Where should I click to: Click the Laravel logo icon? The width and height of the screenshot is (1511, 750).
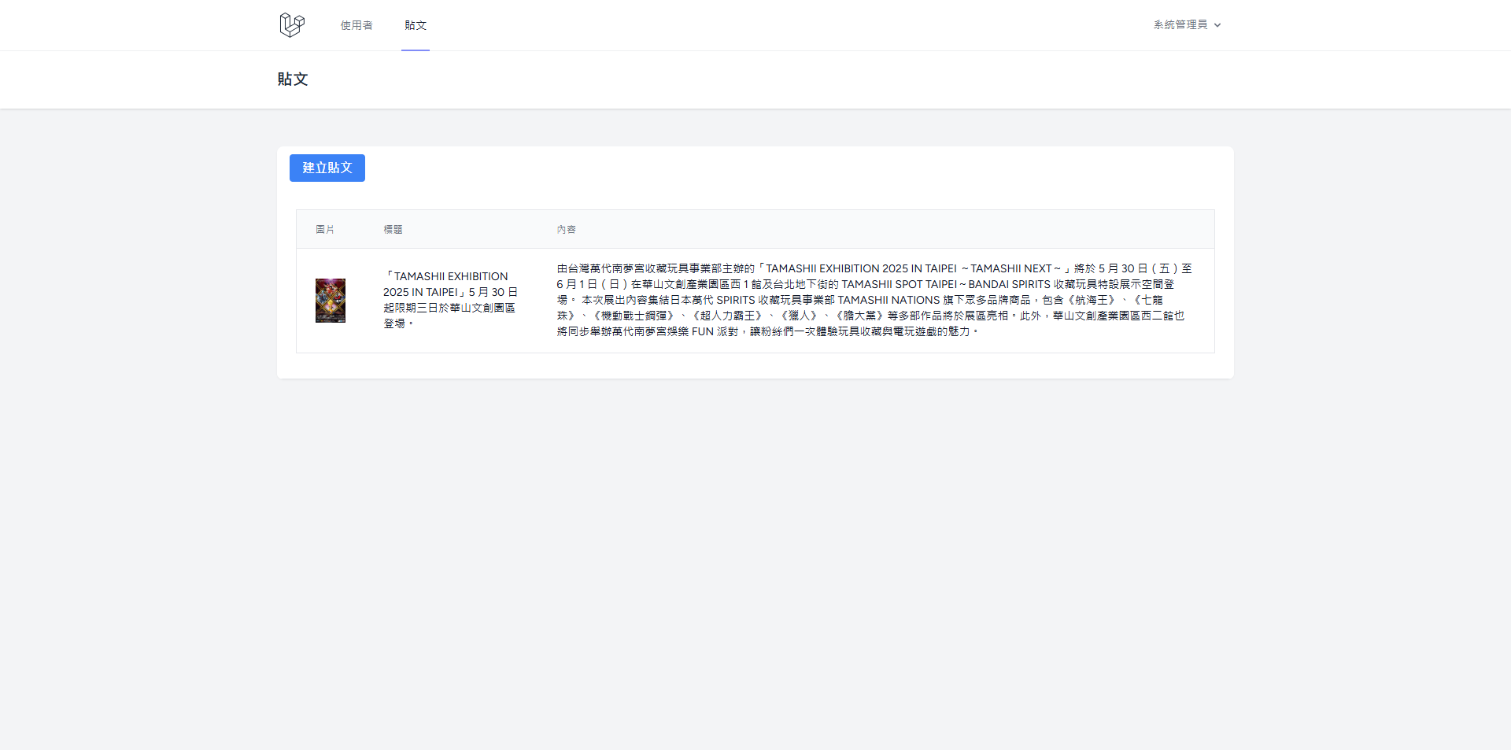tap(292, 25)
